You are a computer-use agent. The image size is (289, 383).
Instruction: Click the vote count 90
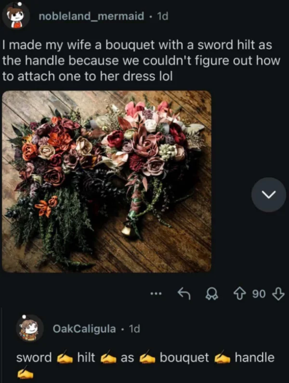coord(259,293)
